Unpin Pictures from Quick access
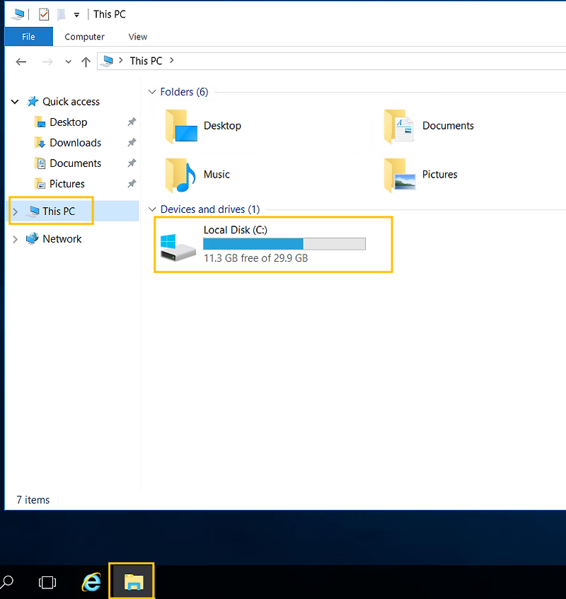Image resolution: width=566 pixels, height=599 pixels. pos(131,183)
